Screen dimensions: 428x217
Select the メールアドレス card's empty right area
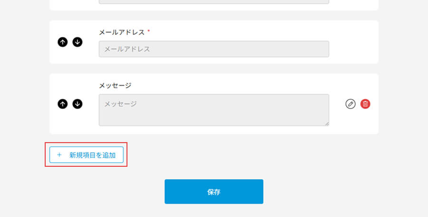pos(353,42)
